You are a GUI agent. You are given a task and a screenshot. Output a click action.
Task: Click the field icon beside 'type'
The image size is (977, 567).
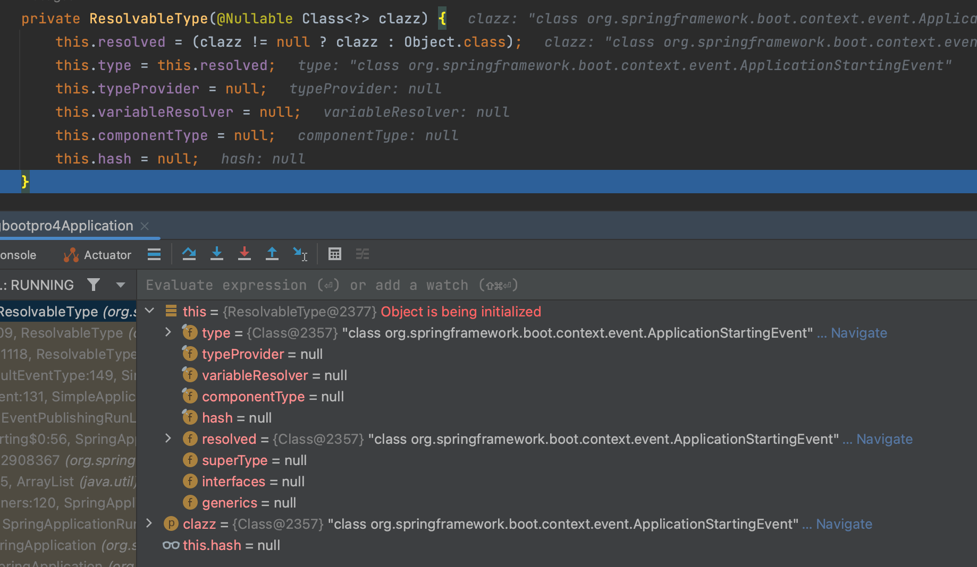point(190,332)
